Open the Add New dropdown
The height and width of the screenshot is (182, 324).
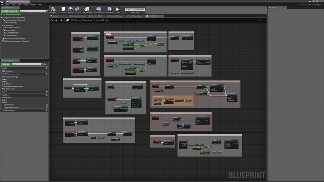pos(7,64)
